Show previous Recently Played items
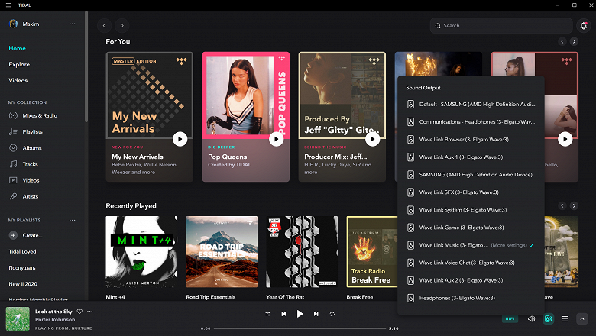Viewport: 596px width, 336px height. coord(562,205)
